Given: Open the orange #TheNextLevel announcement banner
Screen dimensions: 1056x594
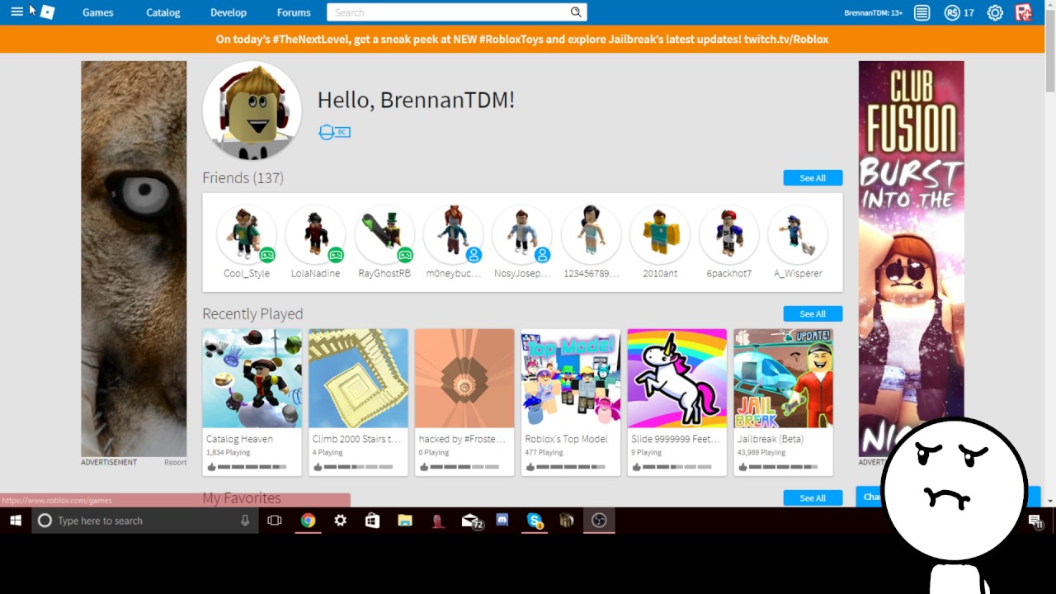Looking at the screenshot, I should point(522,39).
